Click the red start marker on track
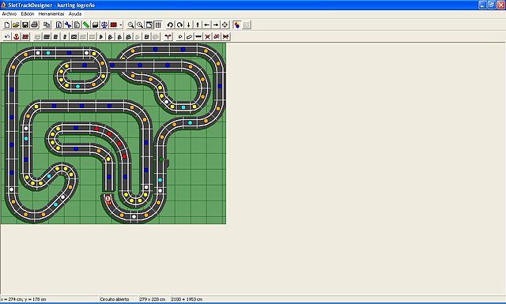The width and height of the screenshot is (506, 304). [108, 200]
